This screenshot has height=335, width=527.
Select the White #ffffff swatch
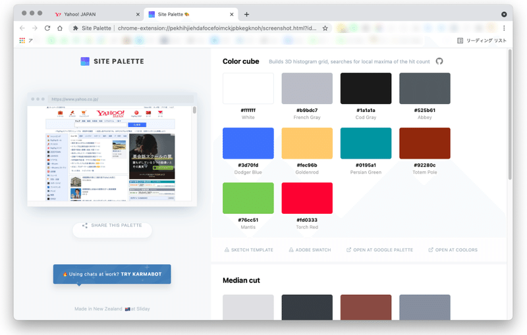(x=248, y=88)
